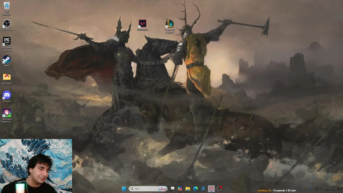Open volume control in system tray

[320, 189]
